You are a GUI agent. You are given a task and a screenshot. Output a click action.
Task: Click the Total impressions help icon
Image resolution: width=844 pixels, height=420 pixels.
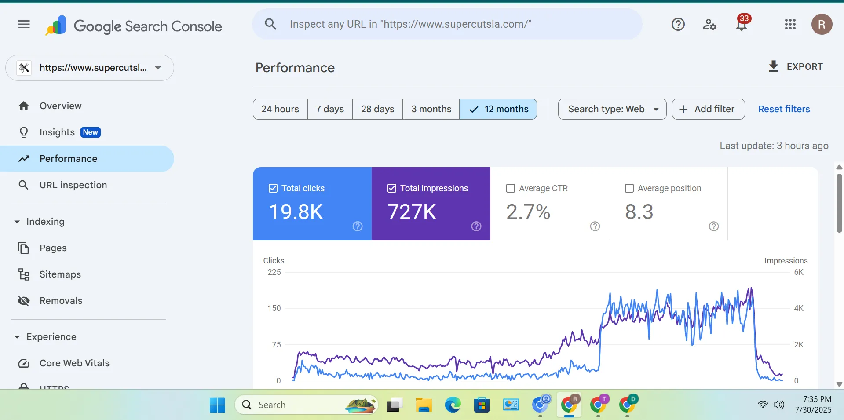[476, 226]
